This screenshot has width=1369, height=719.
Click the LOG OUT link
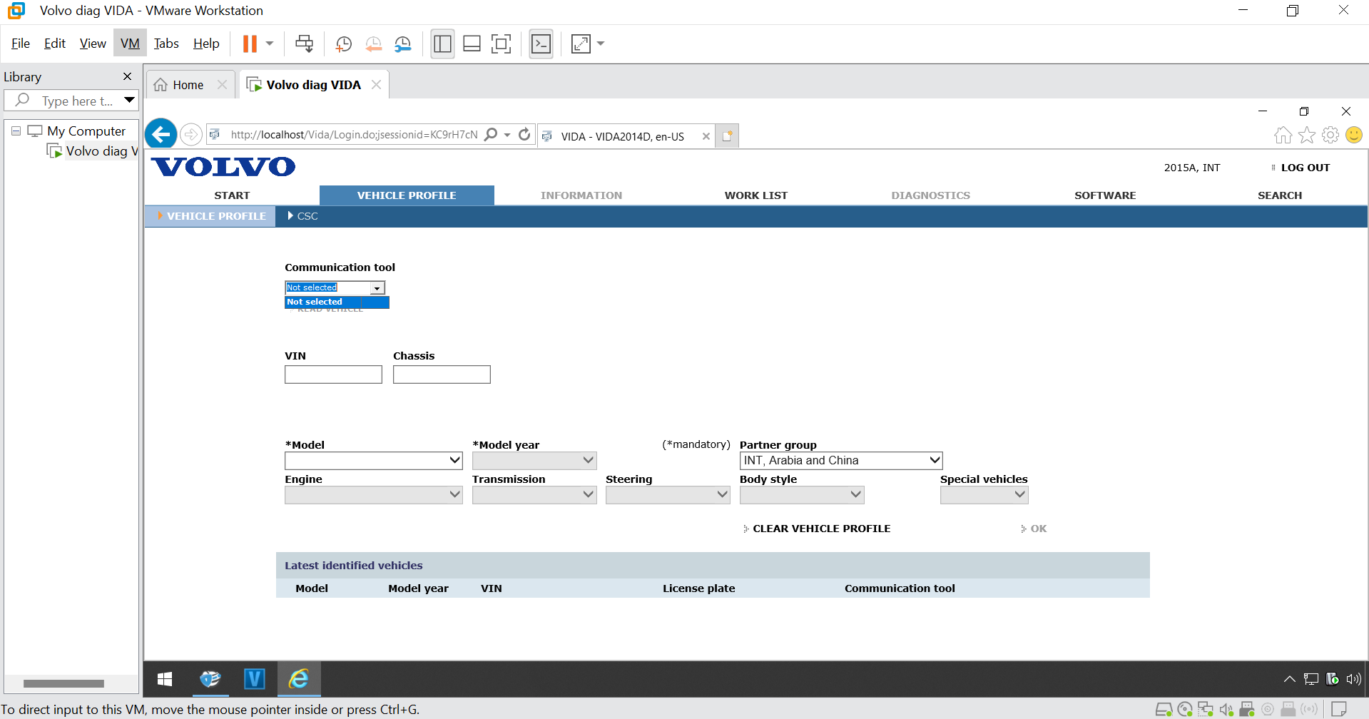tap(1305, 168)
